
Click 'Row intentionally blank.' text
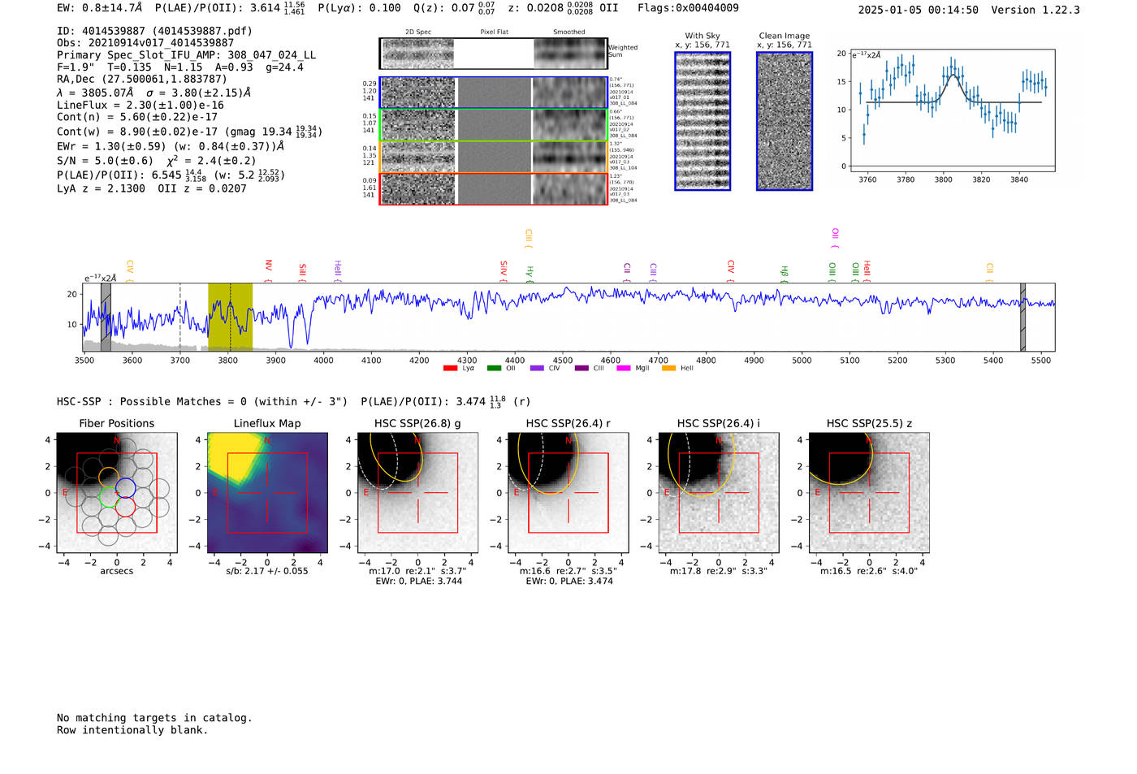(132, 730)
